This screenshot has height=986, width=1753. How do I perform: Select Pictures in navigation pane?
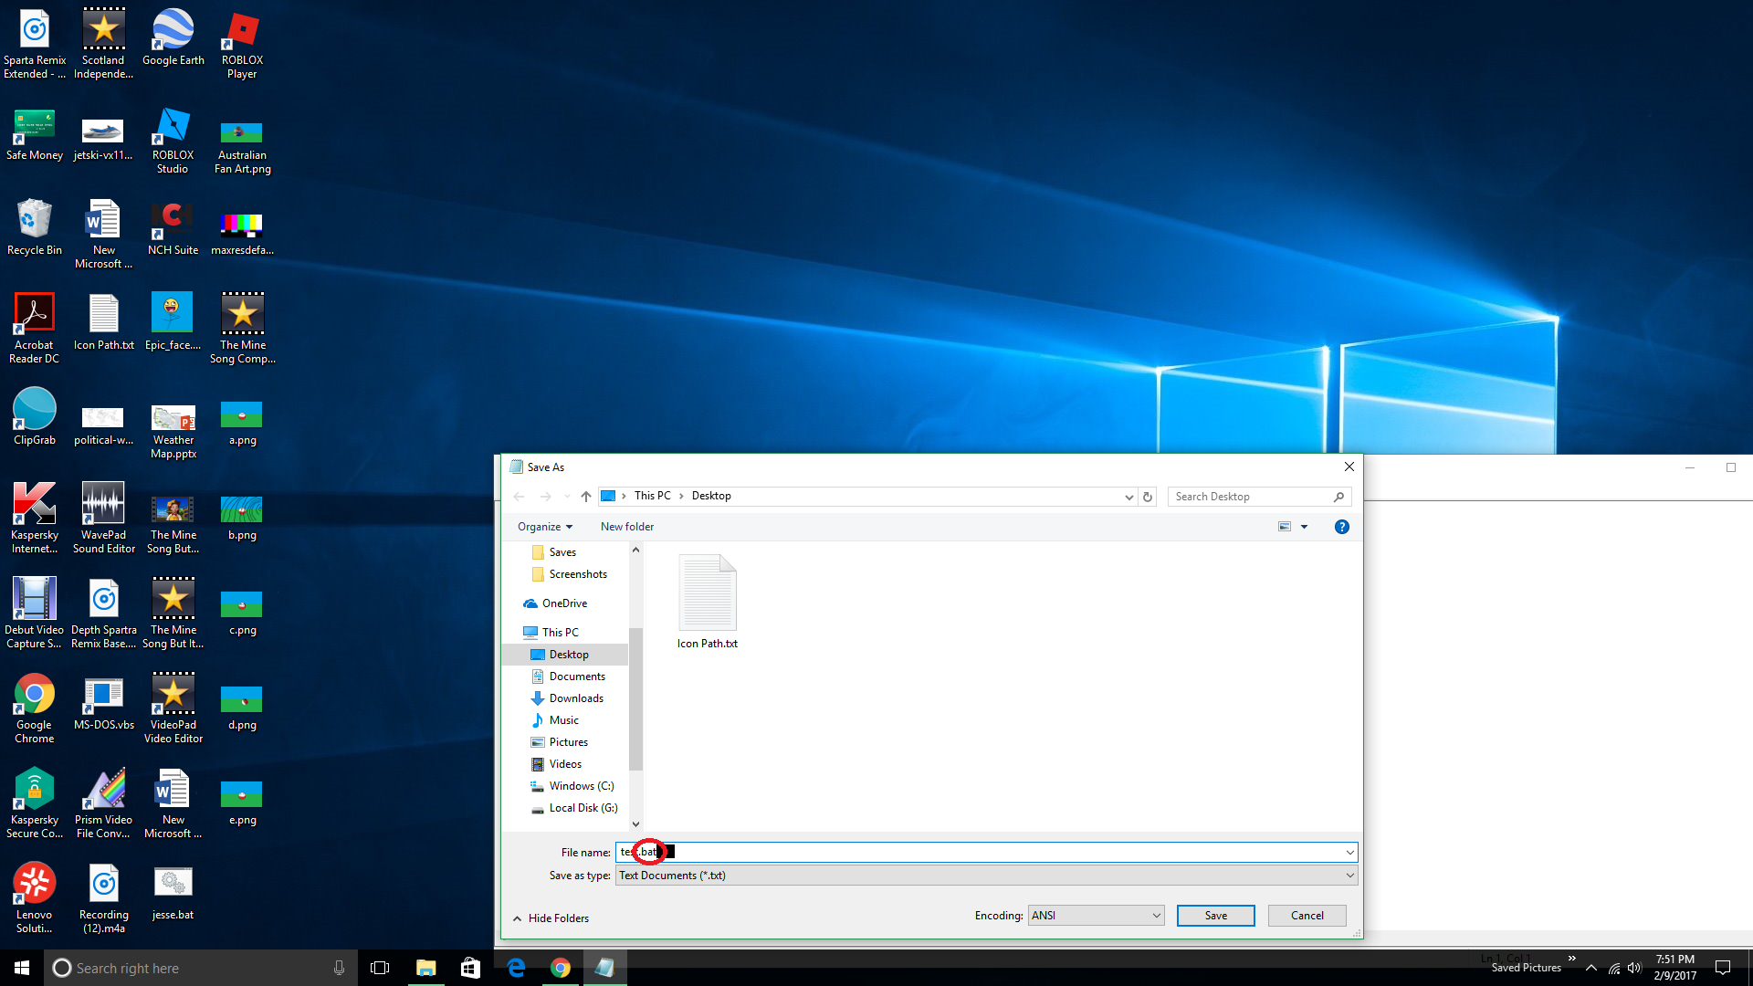[568, 742]
